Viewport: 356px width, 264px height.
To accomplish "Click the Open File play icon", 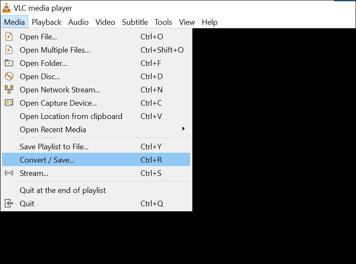I will [x=9, y=37].
